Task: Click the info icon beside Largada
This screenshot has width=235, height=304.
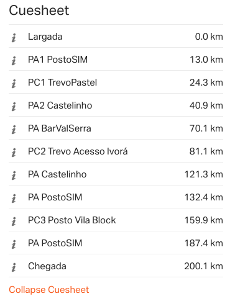Action: click(14, 38)
